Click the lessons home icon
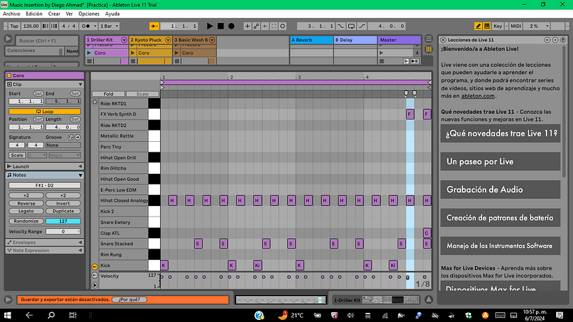The image size is (573, 322). tap(563, 40)
